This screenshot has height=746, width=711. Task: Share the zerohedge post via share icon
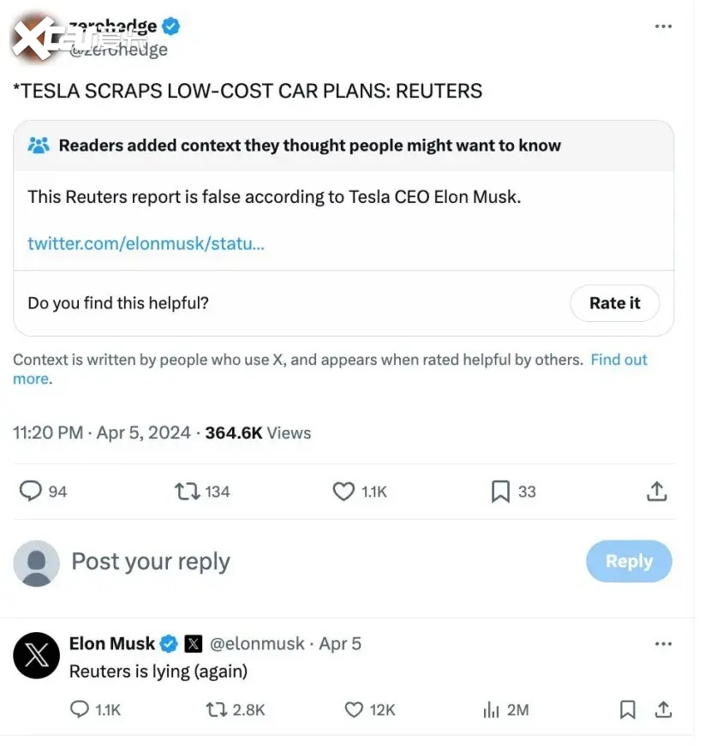tap(656, 491)
